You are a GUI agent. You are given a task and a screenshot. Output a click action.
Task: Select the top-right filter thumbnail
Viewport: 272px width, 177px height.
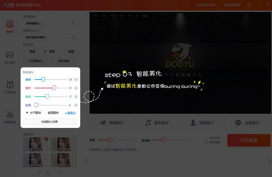[x=63, y=144]
